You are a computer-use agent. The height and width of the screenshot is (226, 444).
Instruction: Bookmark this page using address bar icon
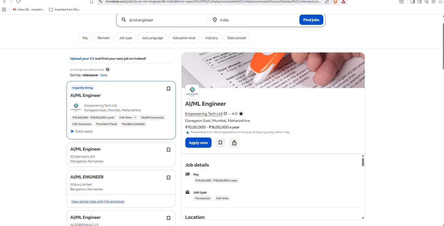pyautogui.click(x=92, y=2)
